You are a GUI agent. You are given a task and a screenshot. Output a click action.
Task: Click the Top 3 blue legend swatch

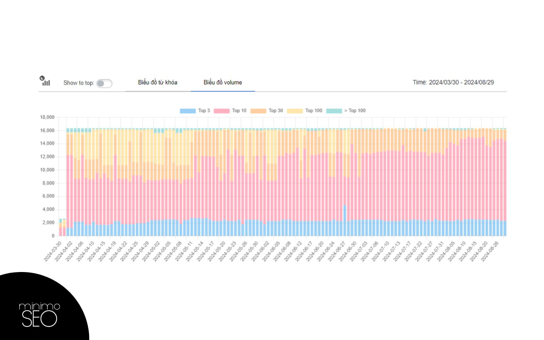pos(188,111)
